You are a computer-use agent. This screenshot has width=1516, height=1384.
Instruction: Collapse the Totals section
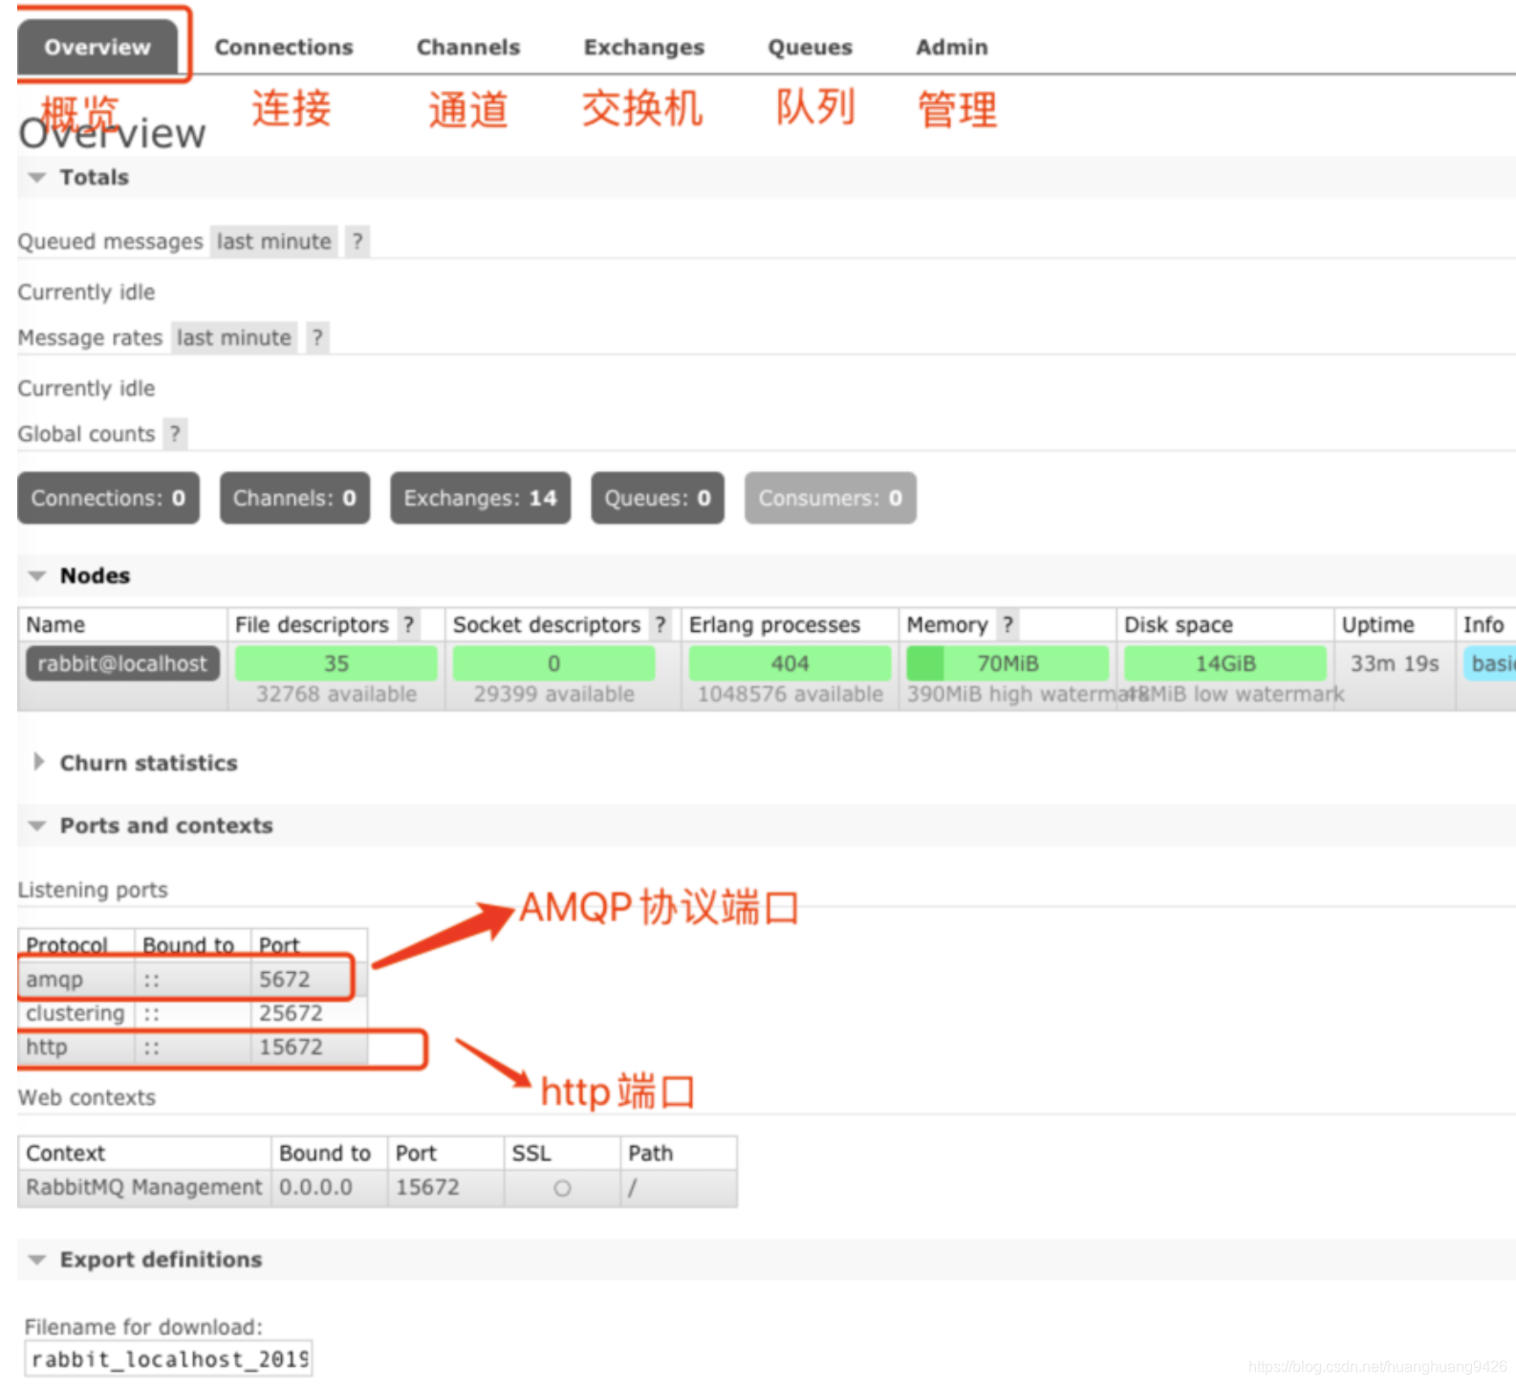94,177
